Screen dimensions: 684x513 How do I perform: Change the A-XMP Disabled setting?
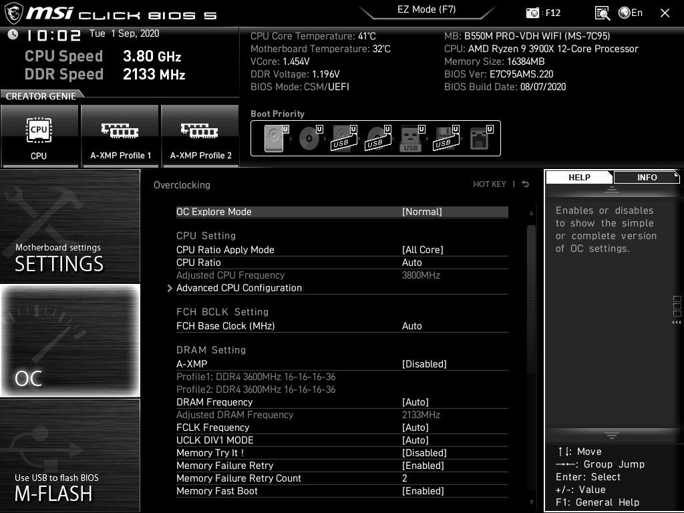click(342, 364)
